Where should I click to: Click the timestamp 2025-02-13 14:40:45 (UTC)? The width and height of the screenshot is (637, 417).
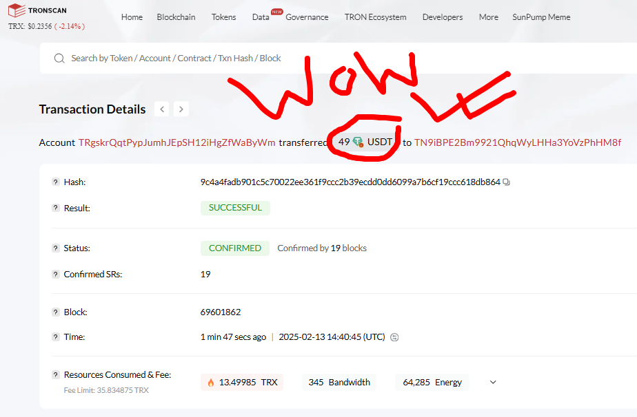pyautogui.click(x=332, y=337)
